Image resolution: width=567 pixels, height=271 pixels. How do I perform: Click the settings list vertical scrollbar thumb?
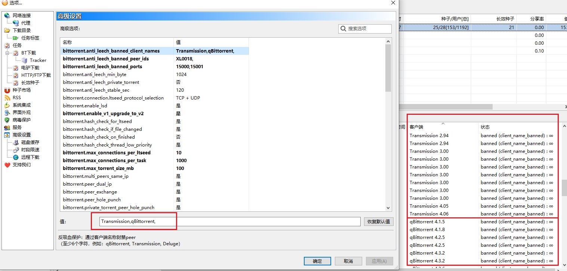pos(388,68)
